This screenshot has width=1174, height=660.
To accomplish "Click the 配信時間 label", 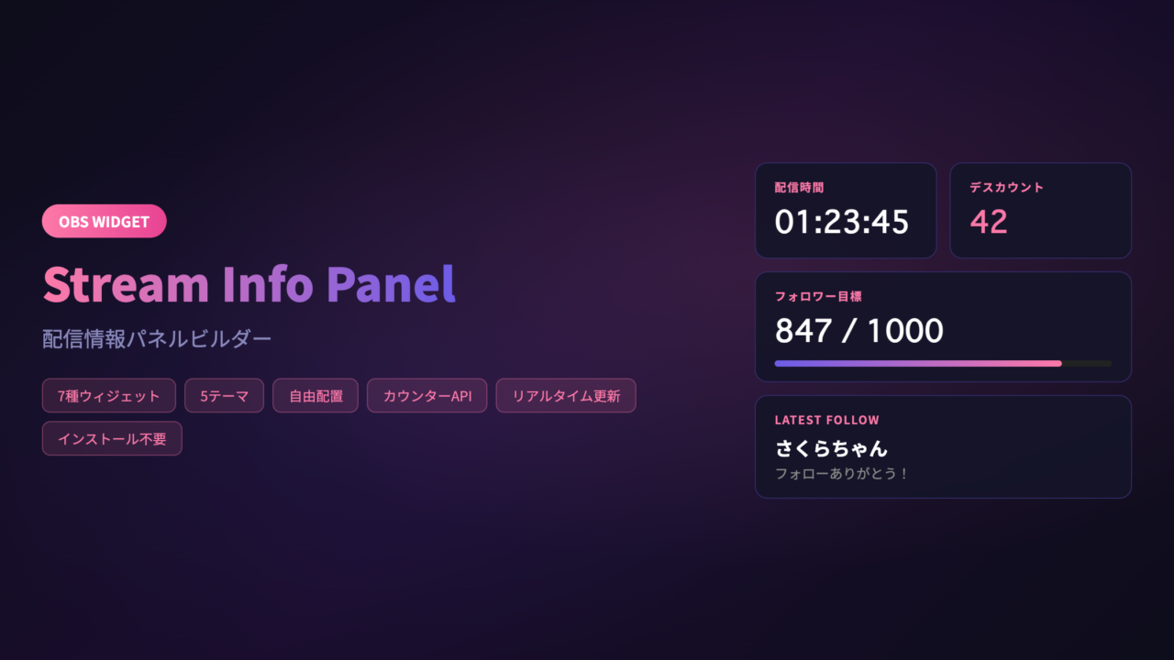I will pos(799,187).
